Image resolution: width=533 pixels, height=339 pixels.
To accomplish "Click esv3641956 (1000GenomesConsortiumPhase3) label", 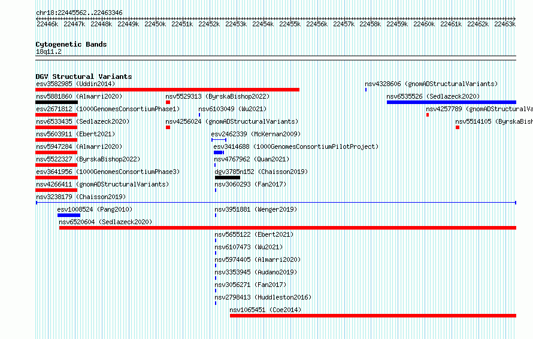I will click(108, 172).
